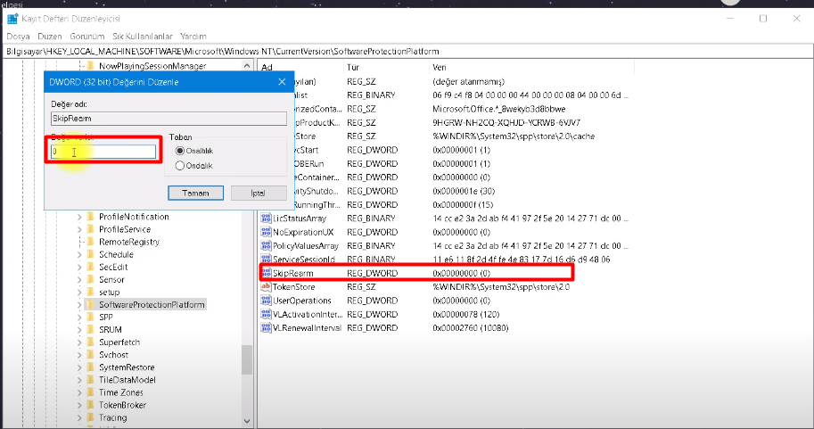Cancel the dialog with İptal

pyautogui.click(x=259, y=193)
